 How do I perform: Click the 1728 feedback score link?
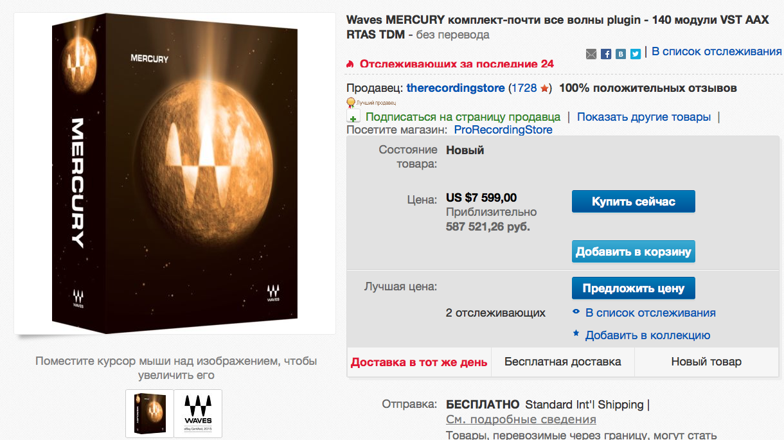point(524,88)
